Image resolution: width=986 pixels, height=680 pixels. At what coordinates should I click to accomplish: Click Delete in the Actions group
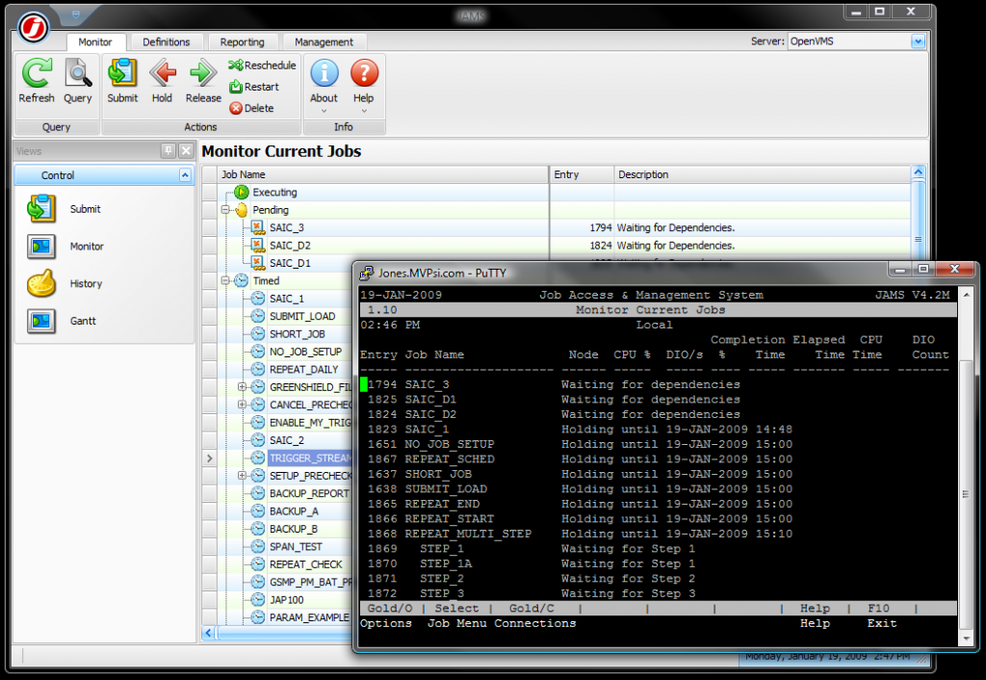pyautogui.click(x=251, y=108)
